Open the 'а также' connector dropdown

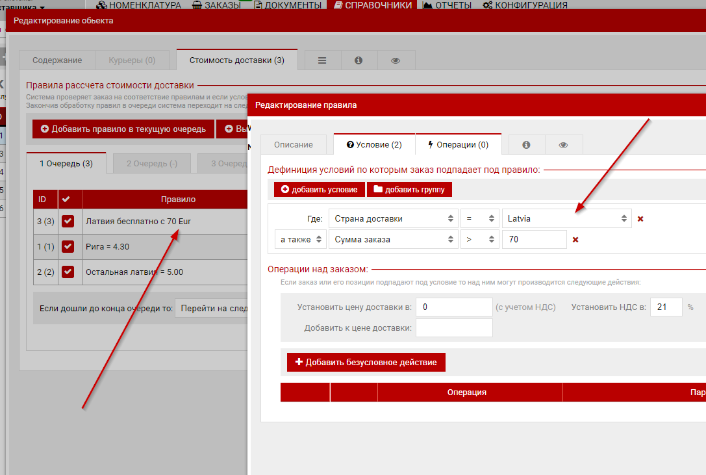click(300, 240)
